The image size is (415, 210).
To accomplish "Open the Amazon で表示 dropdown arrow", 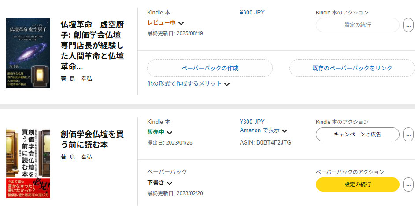I will tap(285, 130).
